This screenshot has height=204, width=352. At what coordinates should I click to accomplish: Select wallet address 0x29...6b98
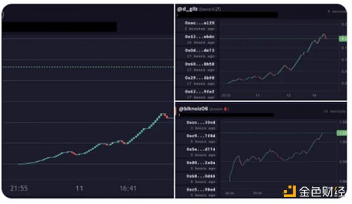tap(200, 78)
